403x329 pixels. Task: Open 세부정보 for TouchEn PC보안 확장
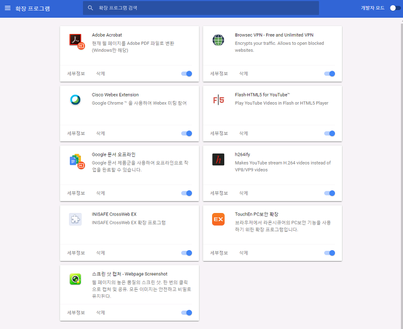[x=219, y=253]
